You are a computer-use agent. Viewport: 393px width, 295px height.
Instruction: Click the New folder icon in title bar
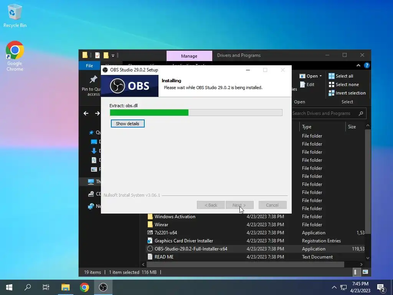pos(106,55)
